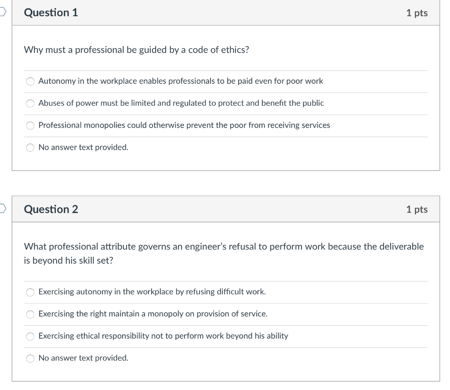Viewport: 450px width, 390px height.
Task: Select "Exercising the right maintain a monopoly" option
Action: pos(30,314)
